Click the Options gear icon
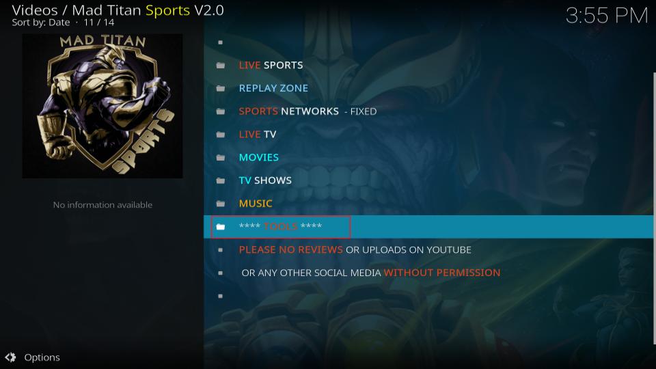 [x=10, y=357]
